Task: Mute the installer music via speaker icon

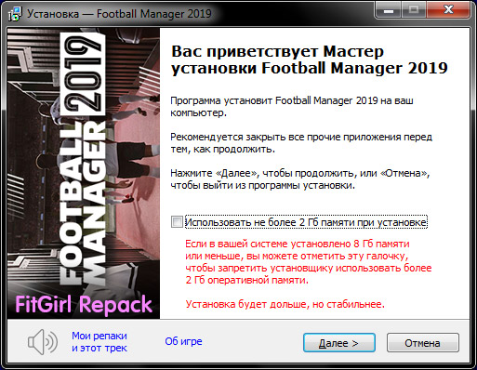Action: pos(43,342)
